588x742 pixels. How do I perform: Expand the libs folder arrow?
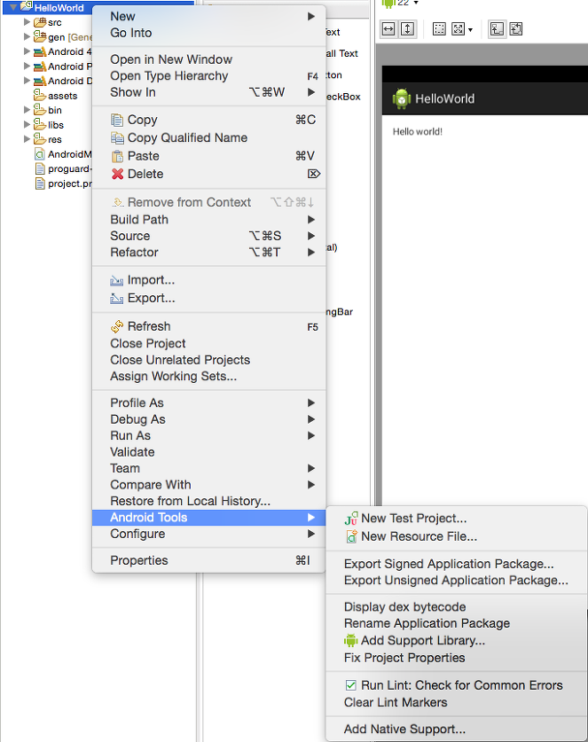(27, 124)
